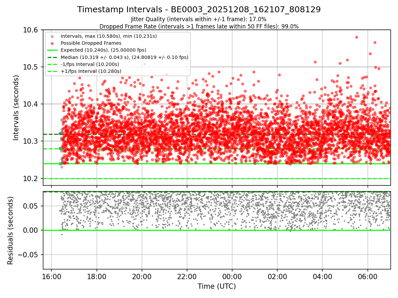Viewport: 398px width, 298px height.
Task: Click the y-axis tick label '10.2'
Action: tap(31, 179)
